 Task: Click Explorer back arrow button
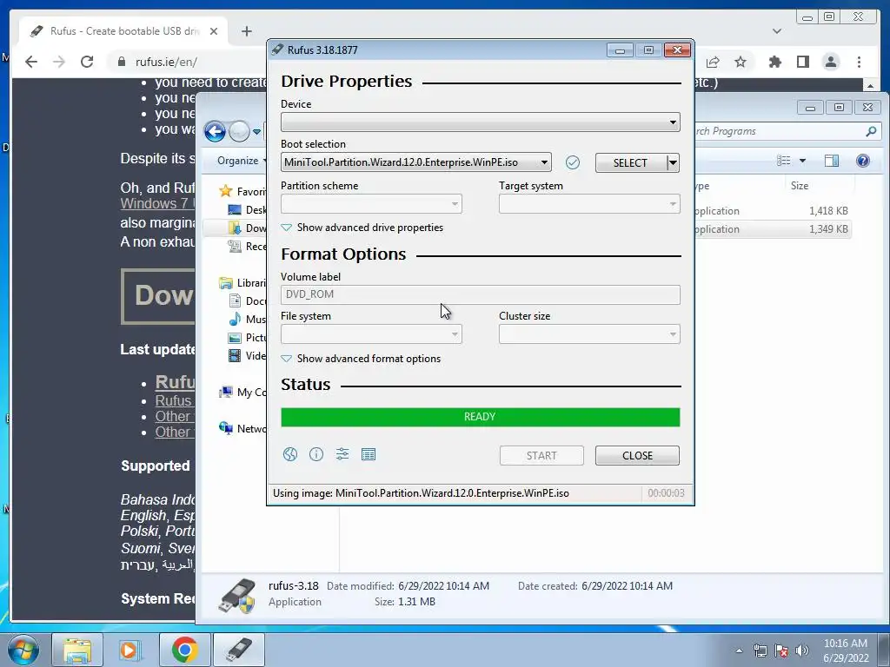[216, 132]
